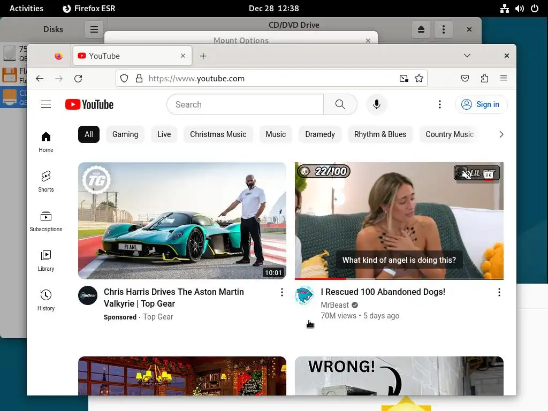Open YouTube settings three-dot menu
Viewport: 548px width, 411px height.
point(440,104)
